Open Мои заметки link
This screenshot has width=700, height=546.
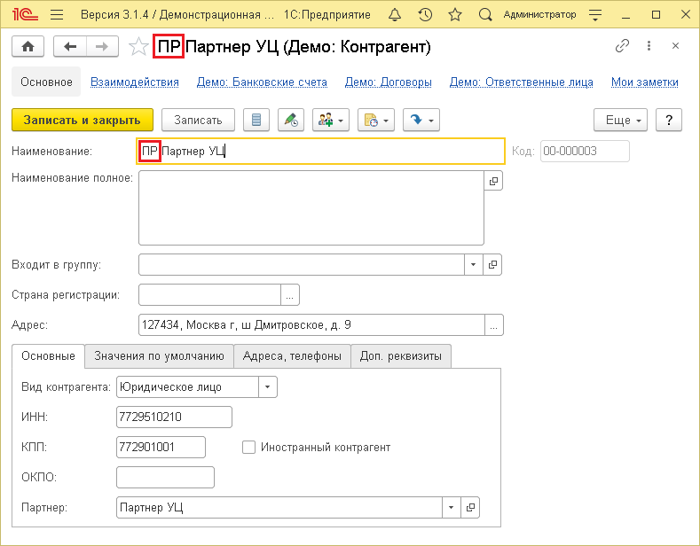pyautogui.click(x=645, y=82)
